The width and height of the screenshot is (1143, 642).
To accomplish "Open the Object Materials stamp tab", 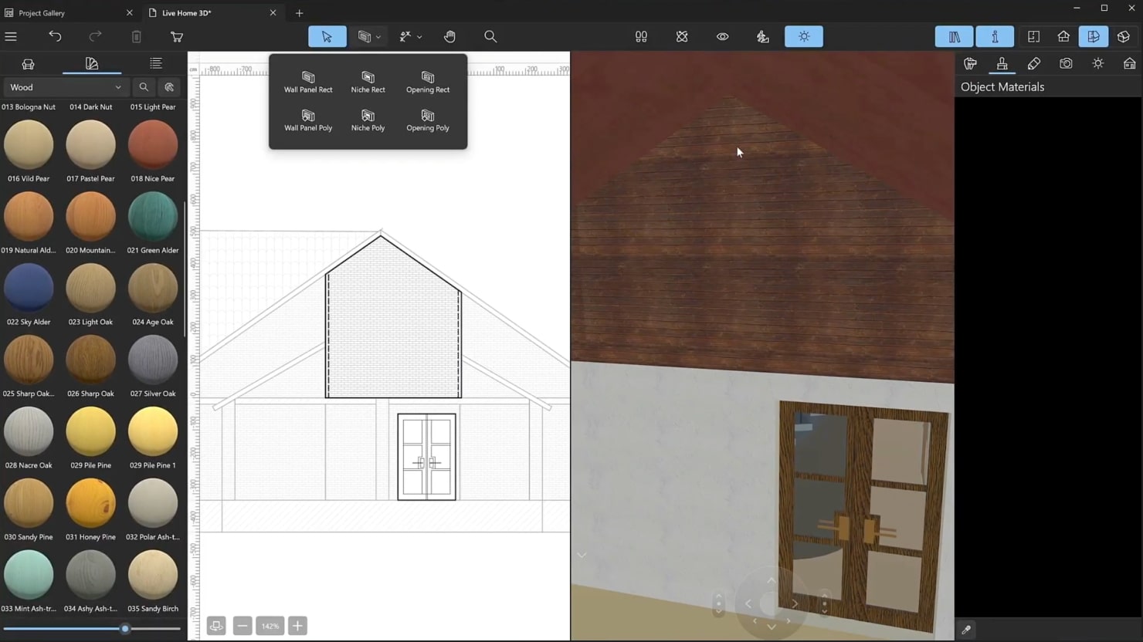I will click(x=1002, y=64).
